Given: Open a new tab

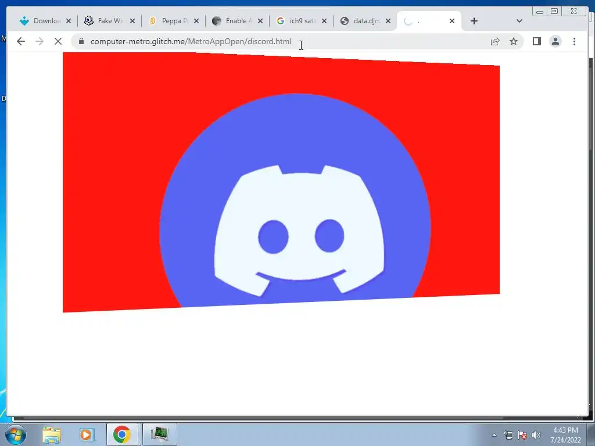Looking at the screenshot, I should click(474, 21).
